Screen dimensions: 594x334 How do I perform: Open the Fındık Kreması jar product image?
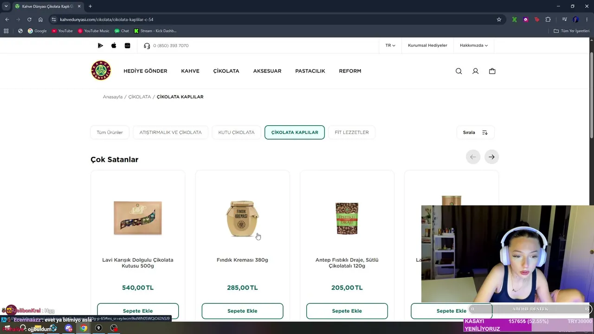click(242, 218)
